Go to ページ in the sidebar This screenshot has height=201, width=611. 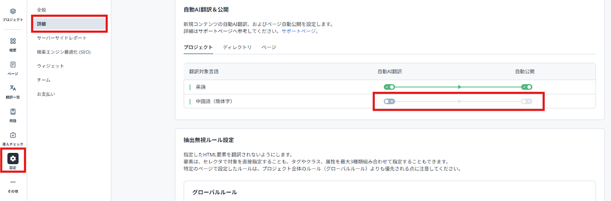point(13,65)
